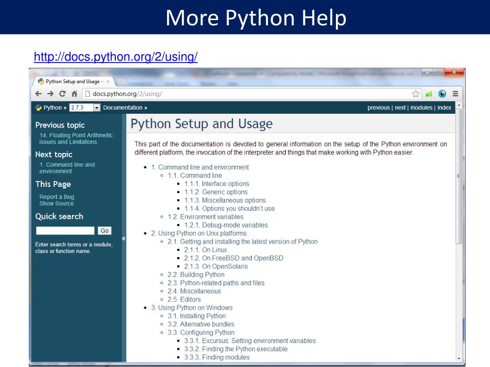The width and height of the screenshot is (490, 367).
Task: Open 3. Using Python on Windows
Action: [x=192, y=308]
